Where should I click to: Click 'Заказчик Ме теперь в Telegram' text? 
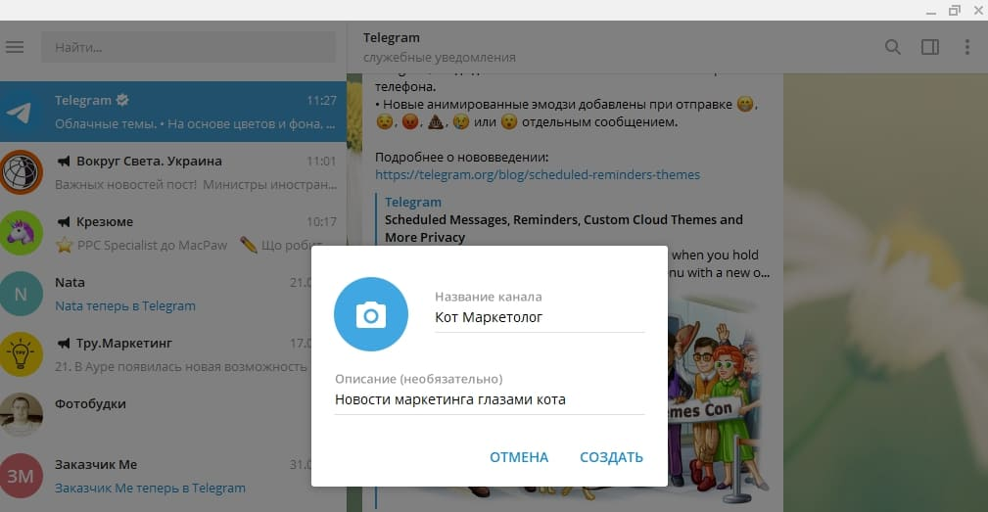(x=150, y=489)
